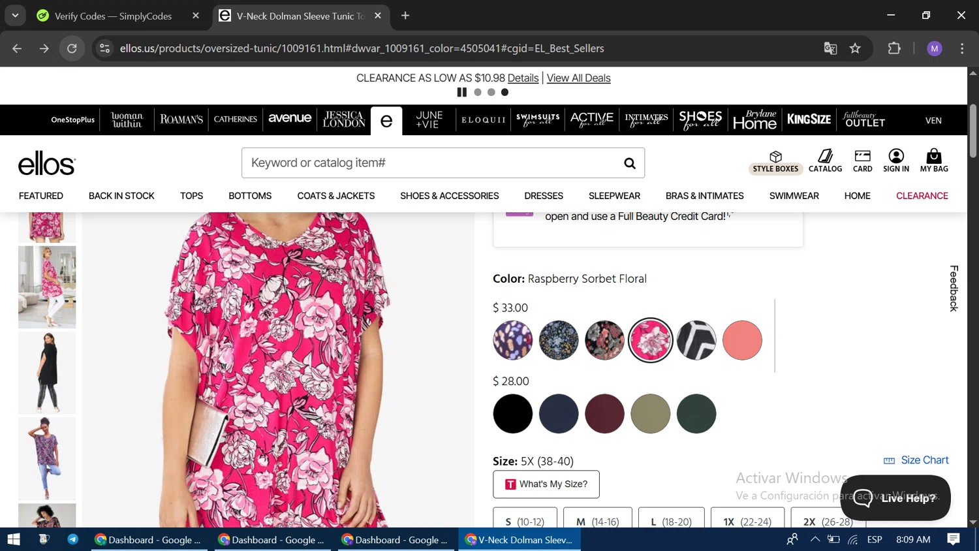Screen dimensions: 979x551
Task: Select the Shoes for All logo
Action: (x=700, y=119)
